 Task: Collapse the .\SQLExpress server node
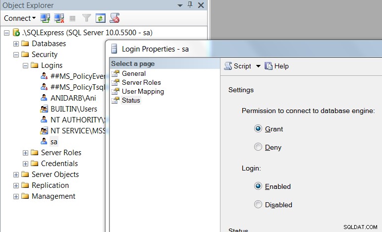coord(6,33)
